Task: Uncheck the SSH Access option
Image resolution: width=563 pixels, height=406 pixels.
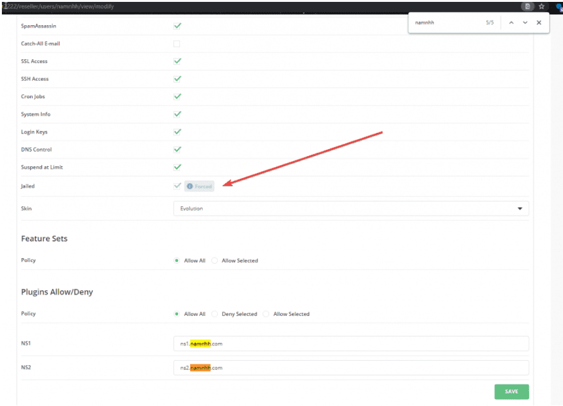Action: [x=177, y=79]
